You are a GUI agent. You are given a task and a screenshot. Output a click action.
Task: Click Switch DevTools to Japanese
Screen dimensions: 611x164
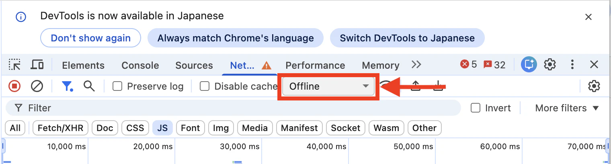coord(407,38)
